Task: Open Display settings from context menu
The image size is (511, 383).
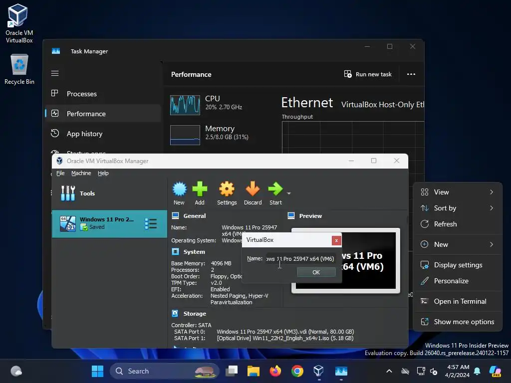Action: (x=458, y=265)
